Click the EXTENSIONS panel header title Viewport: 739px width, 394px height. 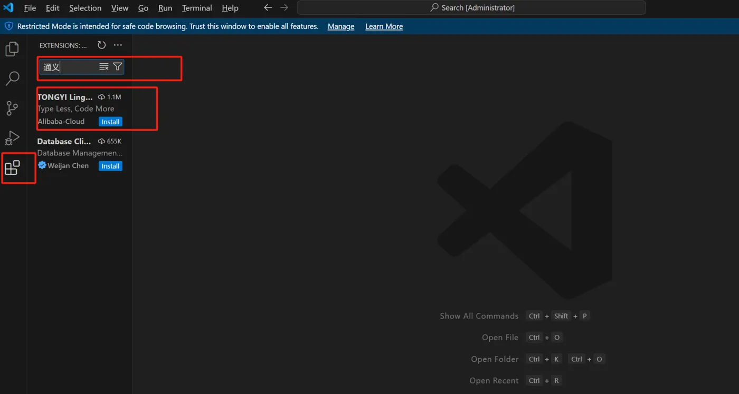(x=63, y=45)
